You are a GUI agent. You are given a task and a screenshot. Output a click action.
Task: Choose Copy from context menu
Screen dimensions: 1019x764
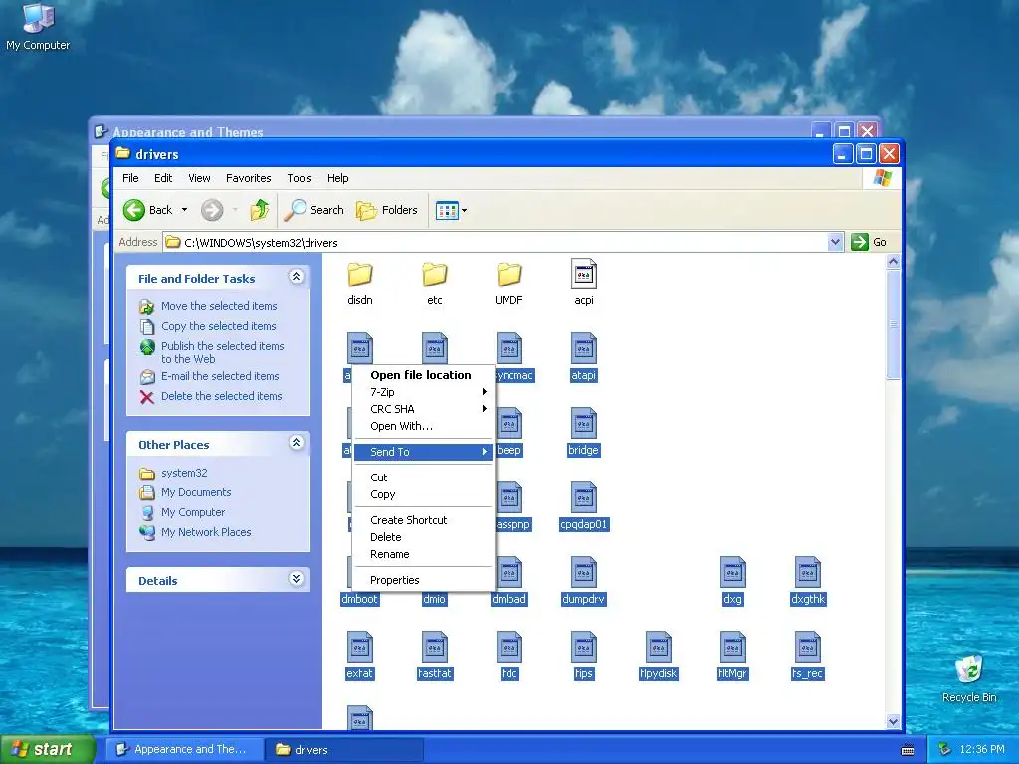pyautogui.click(x=423, y=494)
